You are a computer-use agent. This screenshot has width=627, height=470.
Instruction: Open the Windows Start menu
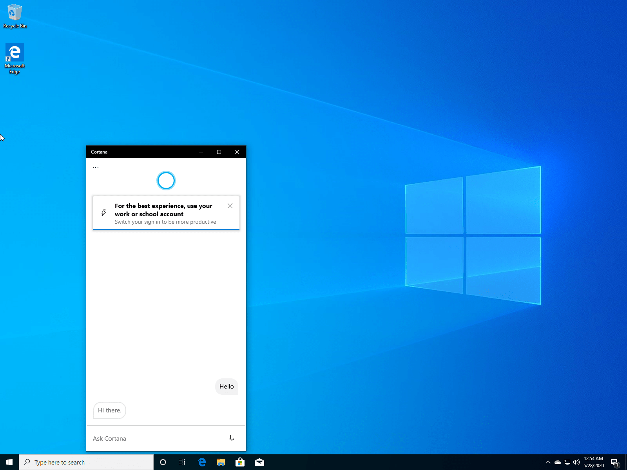[9, 462]
